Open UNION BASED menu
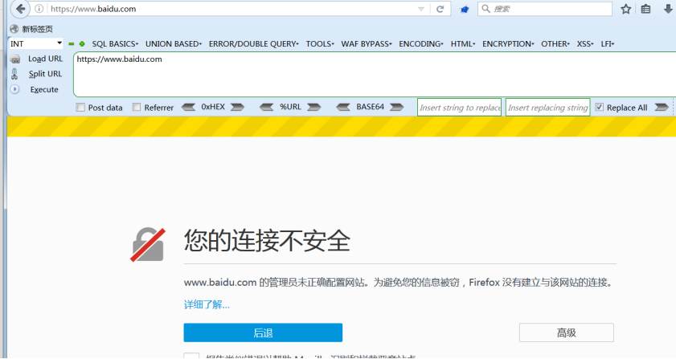 (x=174, y=44)
